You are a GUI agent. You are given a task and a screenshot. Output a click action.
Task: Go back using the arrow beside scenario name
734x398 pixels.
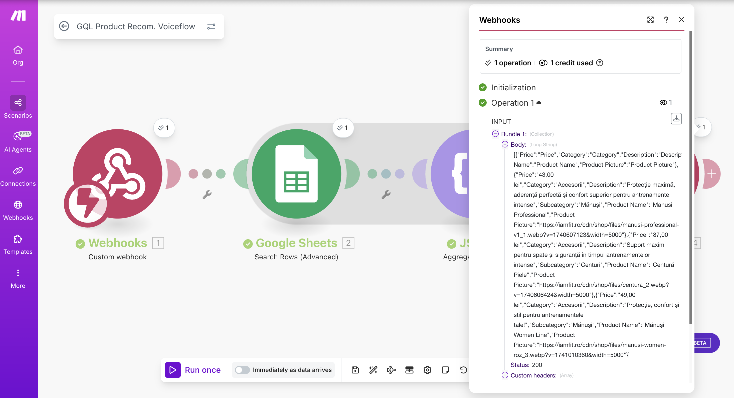[x=64, y=26]
